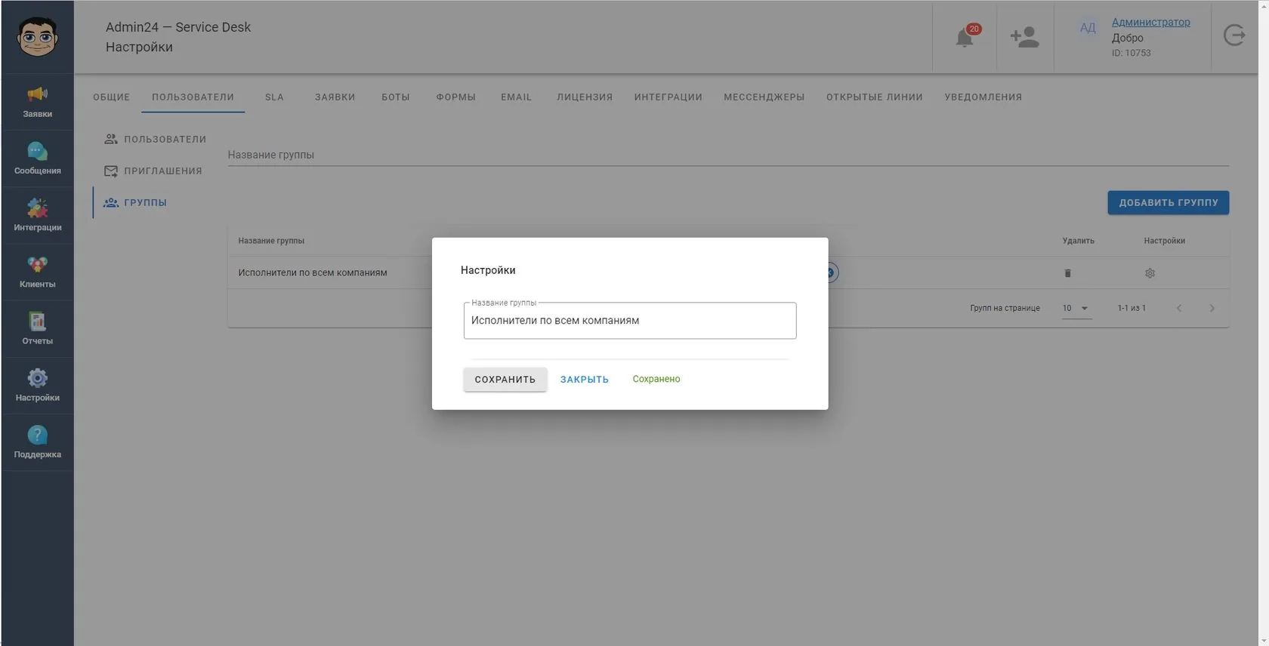Viewport: 1269px width, 646px height.
Task: Click the group name input field
Action: (x=630, y=321)
